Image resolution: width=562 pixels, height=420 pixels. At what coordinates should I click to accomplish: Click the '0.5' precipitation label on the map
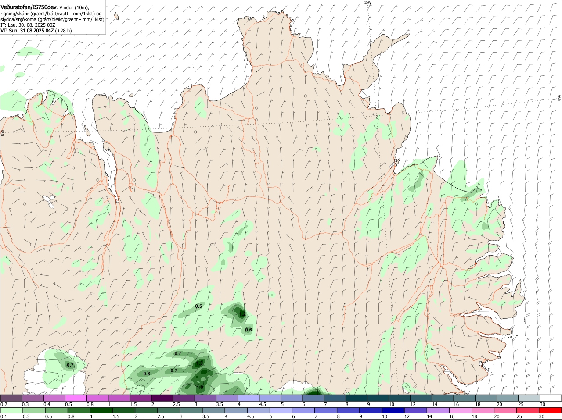click(x=198, y=306)
